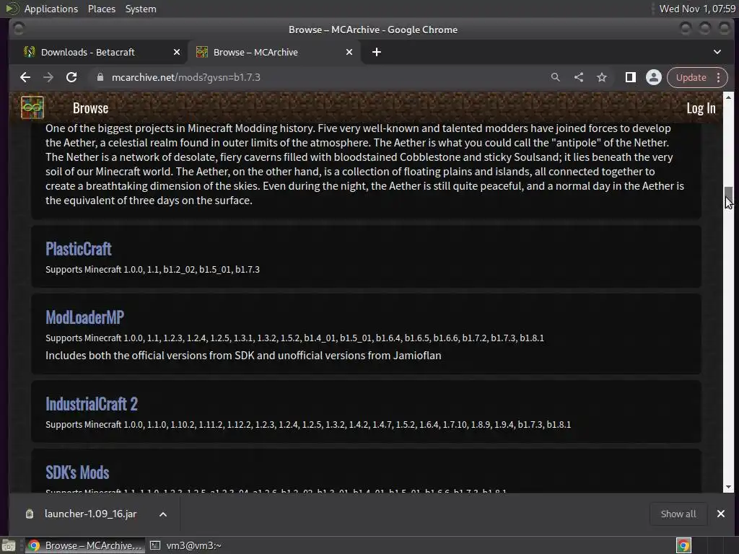Go back to previous page in Chrome
739x554 pixels.
coord(25,77)
